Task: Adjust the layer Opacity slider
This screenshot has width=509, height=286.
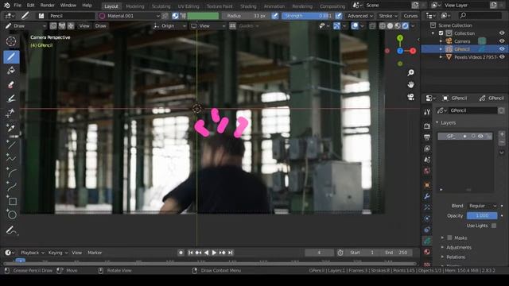Action: click(482, 215)
